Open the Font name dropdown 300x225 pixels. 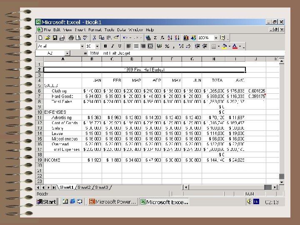tap(82, 46)
